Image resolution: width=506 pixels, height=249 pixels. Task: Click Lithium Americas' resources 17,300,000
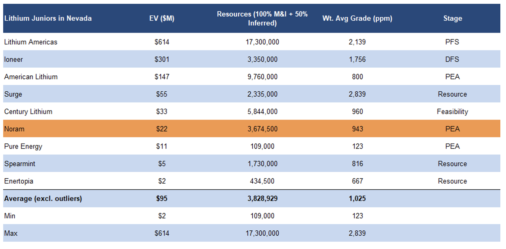point(262,42)
